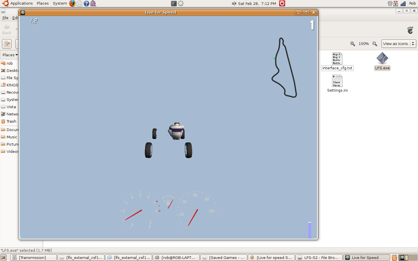Open the Live for Speed window menu icon
The width and height of the screenshot is (418, 261).
23,12
